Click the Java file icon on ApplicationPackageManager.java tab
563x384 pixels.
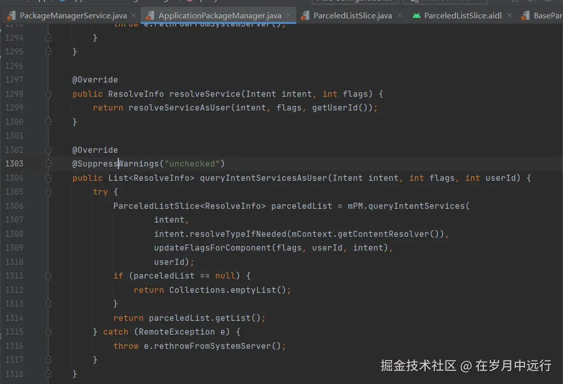[150, 15]
